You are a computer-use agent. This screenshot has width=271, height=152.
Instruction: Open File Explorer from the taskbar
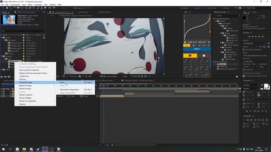24,149
